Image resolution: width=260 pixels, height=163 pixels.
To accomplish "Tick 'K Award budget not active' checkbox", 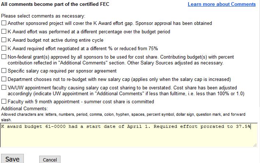I will click(x=4, y=40).
